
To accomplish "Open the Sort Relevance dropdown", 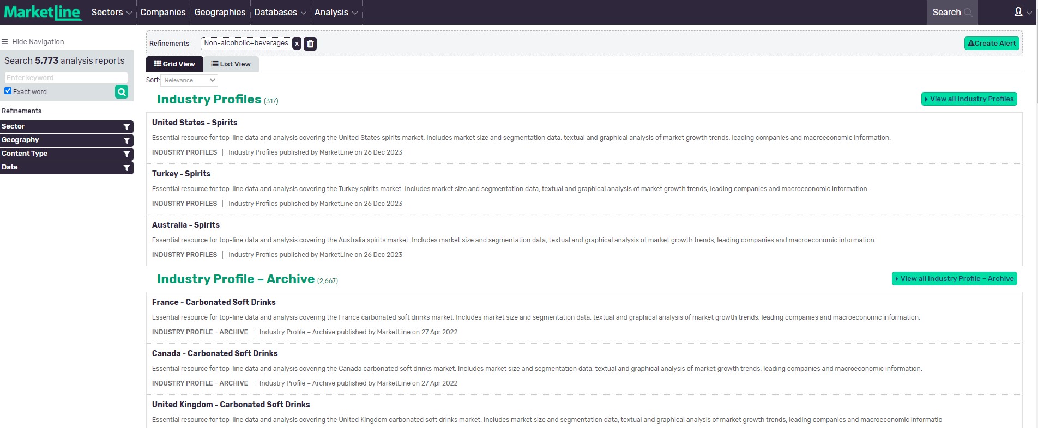I will point(189,80).
